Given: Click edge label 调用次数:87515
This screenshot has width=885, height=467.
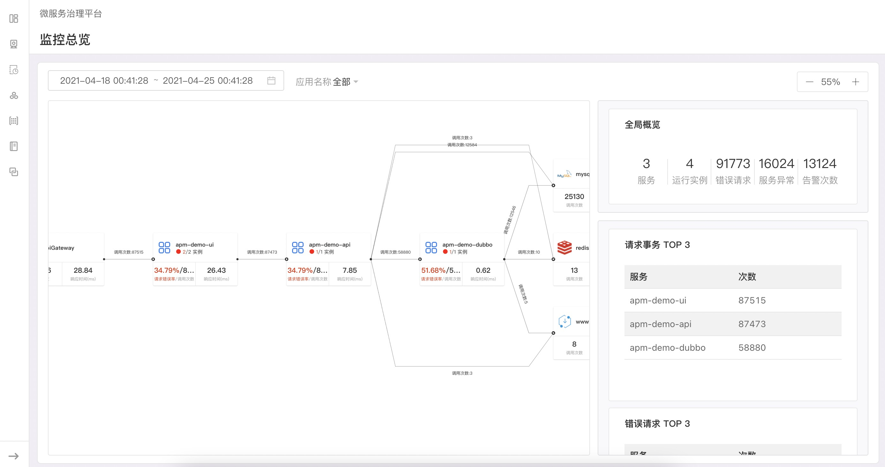Looking at the screenshot, I should (128, 252).
